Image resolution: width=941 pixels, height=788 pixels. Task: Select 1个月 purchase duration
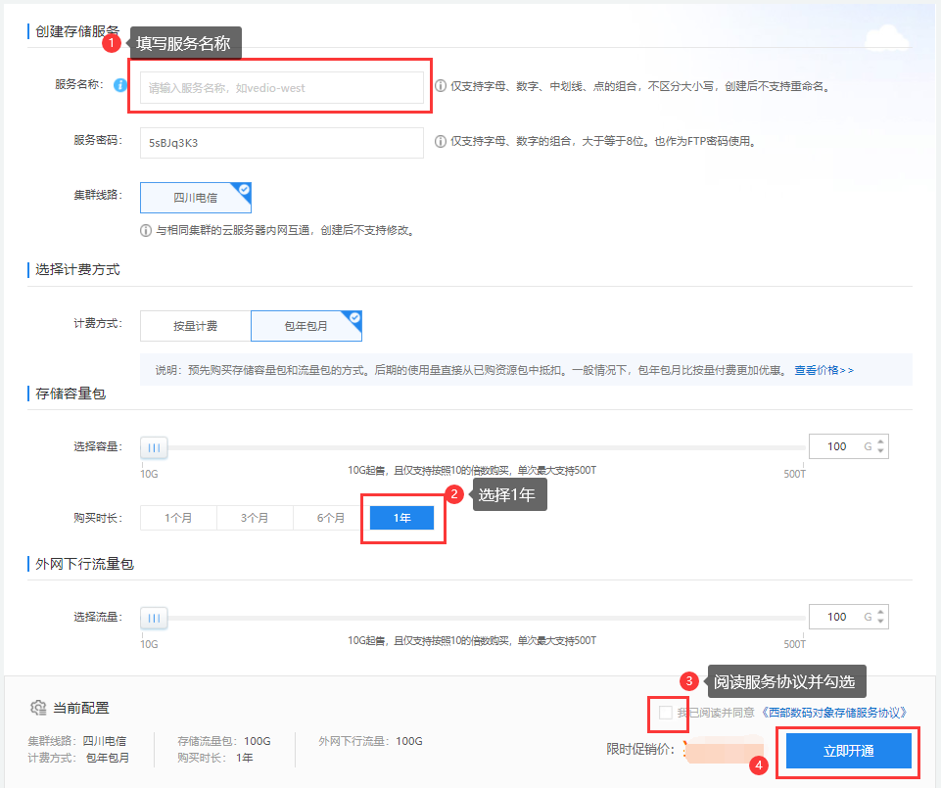point(177,518)
